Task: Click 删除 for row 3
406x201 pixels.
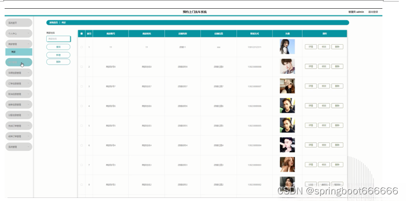Action: tap(337, 86)
